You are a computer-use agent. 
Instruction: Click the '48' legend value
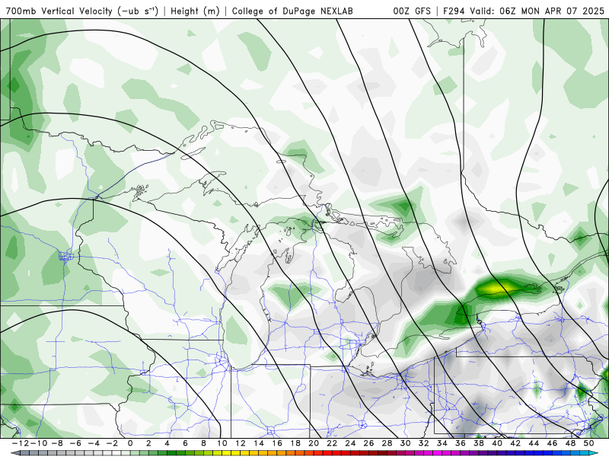click(571, 443)
